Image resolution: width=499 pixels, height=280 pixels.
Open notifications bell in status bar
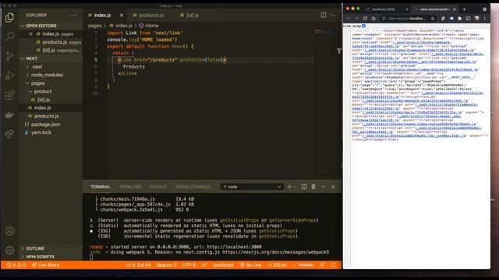pyautogui.click(x=334, y=264)
